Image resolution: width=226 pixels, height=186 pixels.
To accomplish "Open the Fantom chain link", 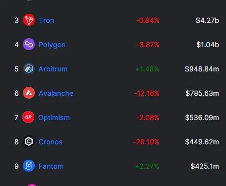I will 51,166.
